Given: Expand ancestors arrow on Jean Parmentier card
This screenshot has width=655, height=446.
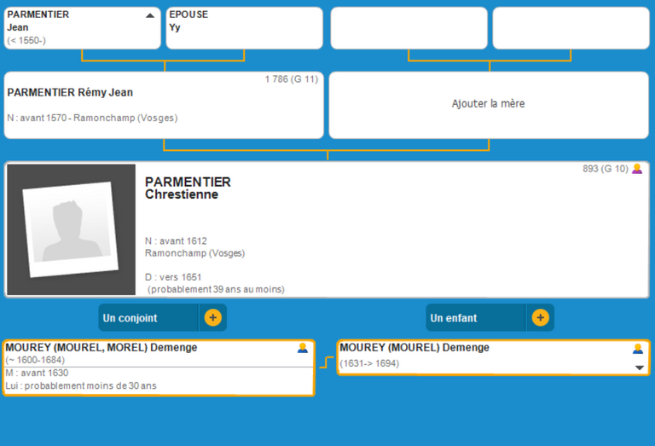Looking at the screenshot, I should [150, 15].
